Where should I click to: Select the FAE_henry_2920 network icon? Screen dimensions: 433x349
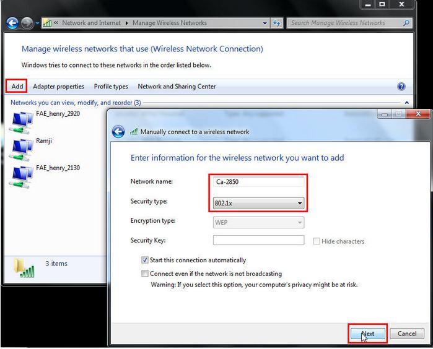pos(22,120)
